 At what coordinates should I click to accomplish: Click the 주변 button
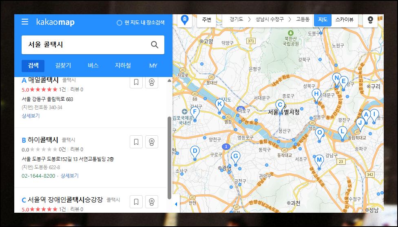pyautogui.click(x=207, y=20)
